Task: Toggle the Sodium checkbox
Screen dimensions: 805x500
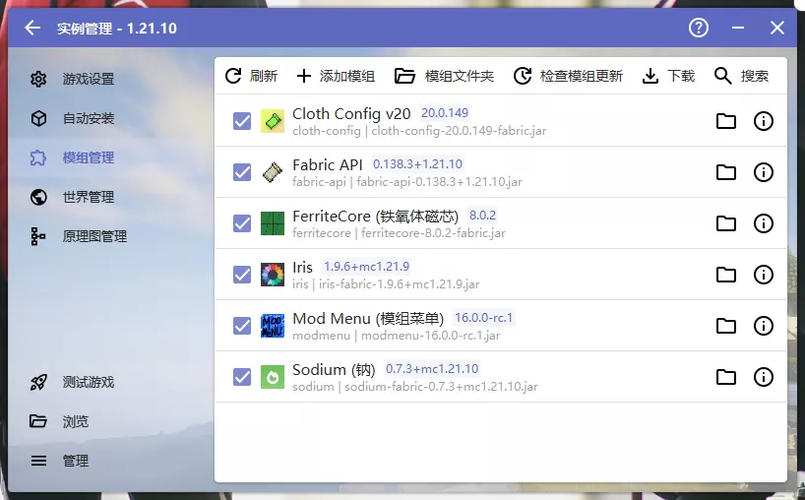Action: pyautogui.click(x=242, y=377)
